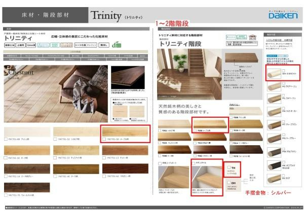Tick the YN7701-50 maple pattern checkbox

[x=104, y=139]
